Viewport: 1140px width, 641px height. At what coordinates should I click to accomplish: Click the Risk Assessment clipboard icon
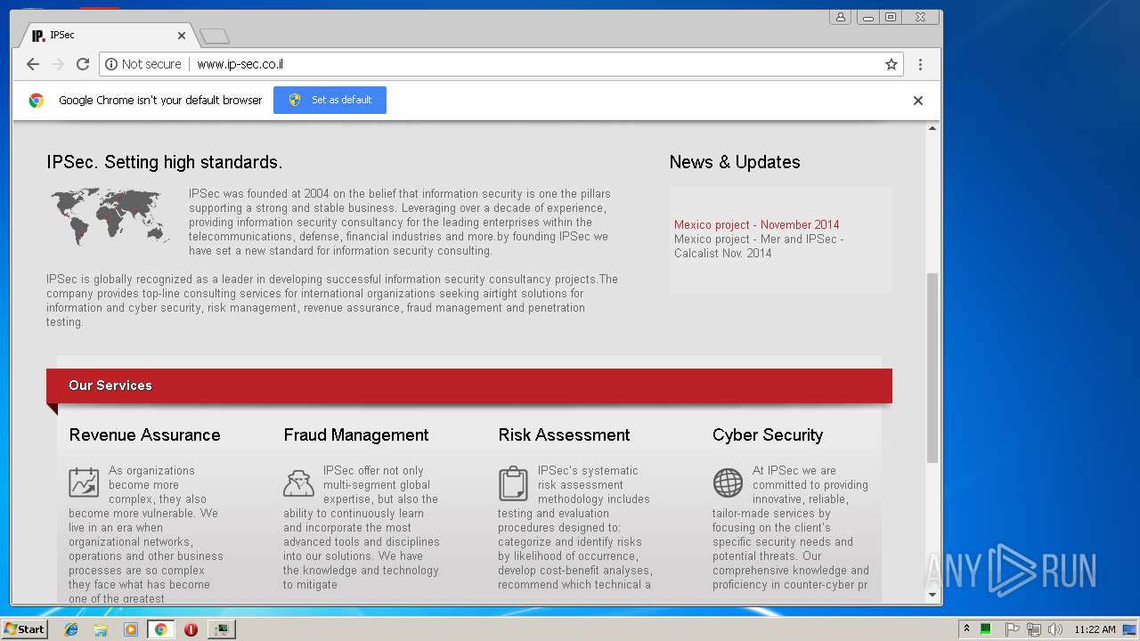[x=513, y=483]
